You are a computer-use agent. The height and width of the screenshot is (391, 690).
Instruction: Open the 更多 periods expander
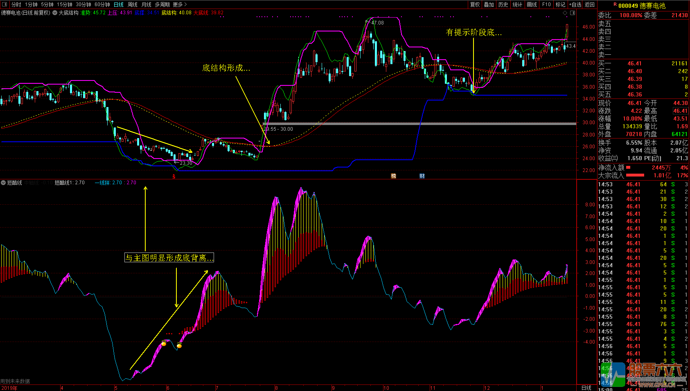point(180,4)
